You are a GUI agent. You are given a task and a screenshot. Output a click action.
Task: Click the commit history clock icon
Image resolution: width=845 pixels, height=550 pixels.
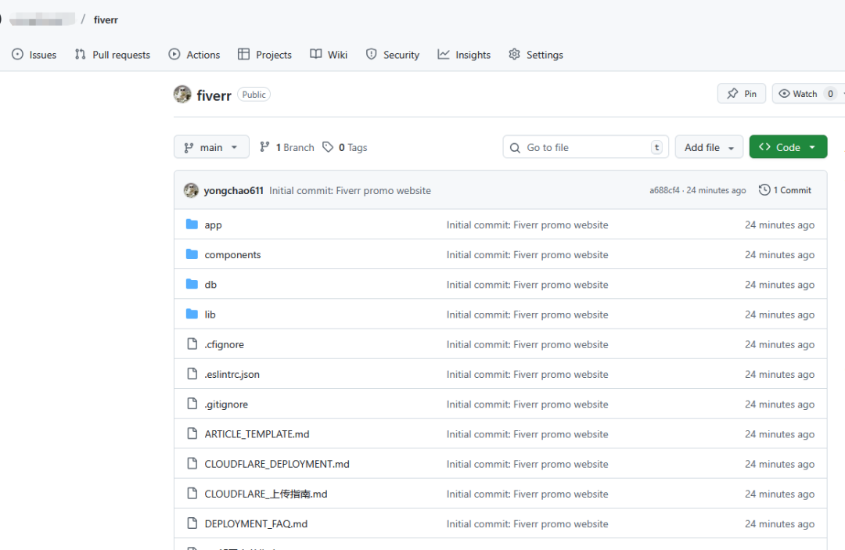click(x=764, y=190)
